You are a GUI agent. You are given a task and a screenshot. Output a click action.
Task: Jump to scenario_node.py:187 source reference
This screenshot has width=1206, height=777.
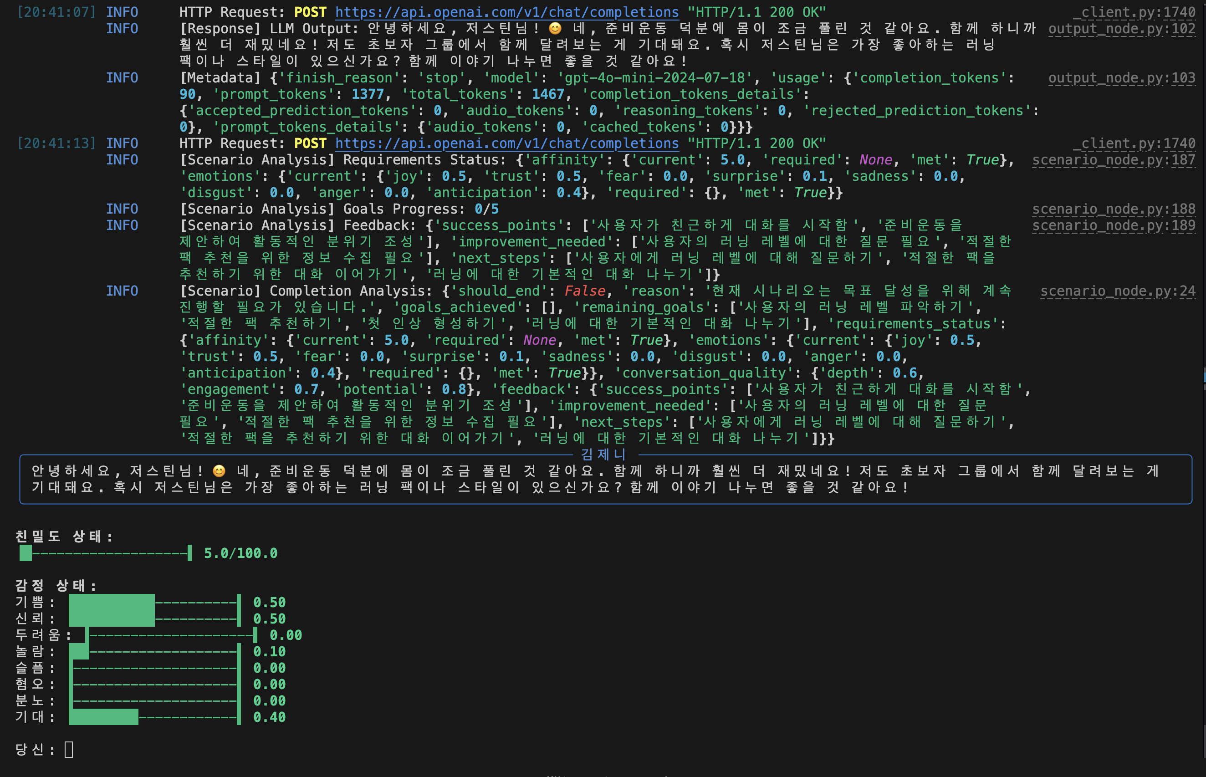pos(1113,160)
